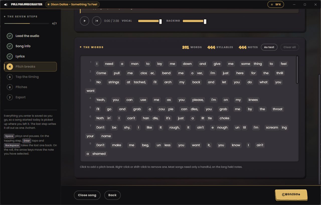Click the syllable 'dles,' in line 5
The height and width of the screenshot is (205, 321).
pos(194,109)
